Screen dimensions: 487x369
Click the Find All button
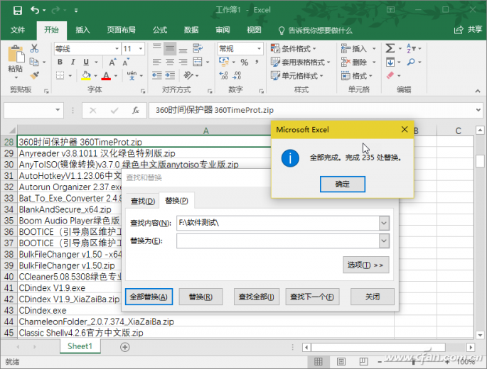point(256,297)
